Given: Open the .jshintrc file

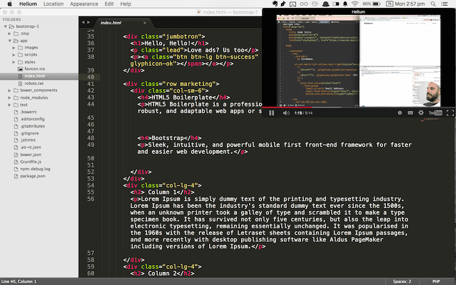Looking at the screenshot, I should tap(28, 140).
